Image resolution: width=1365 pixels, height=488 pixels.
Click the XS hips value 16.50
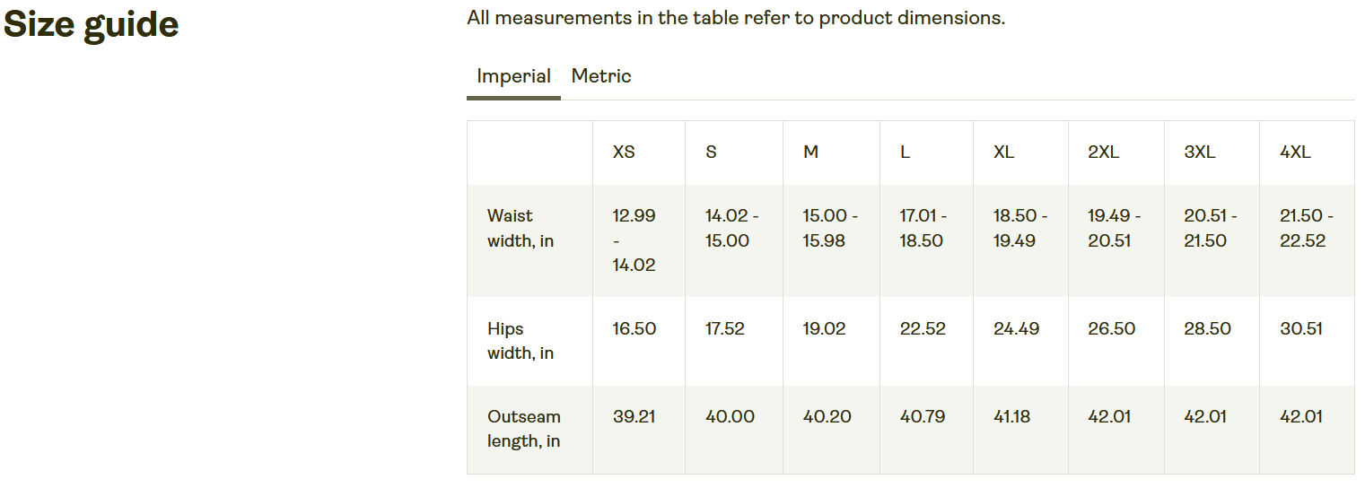click(x=634, y=329)
